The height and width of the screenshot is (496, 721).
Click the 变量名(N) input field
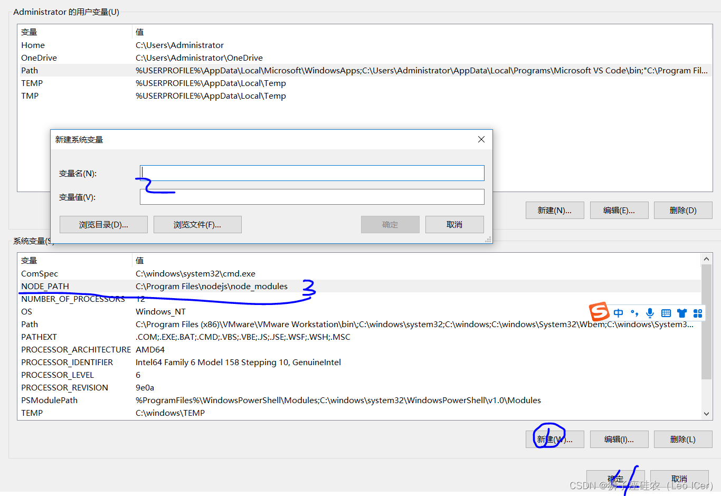pos(311,173)
